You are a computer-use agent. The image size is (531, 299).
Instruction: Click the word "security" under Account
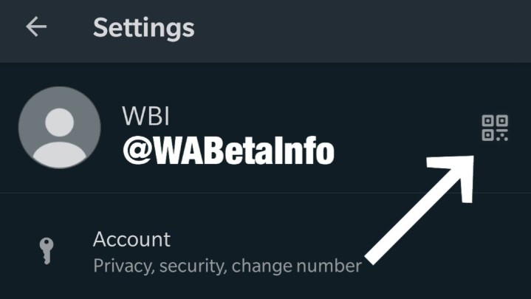[x=193, y=267]
